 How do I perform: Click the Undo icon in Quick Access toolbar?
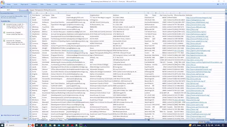pyautogui.click(x=4, y=7)
